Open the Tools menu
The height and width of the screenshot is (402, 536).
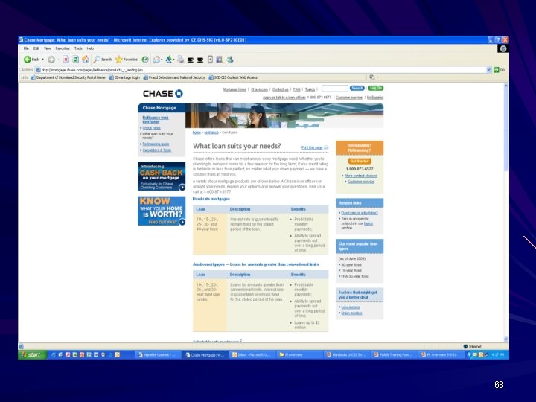[x=78, y=48]
